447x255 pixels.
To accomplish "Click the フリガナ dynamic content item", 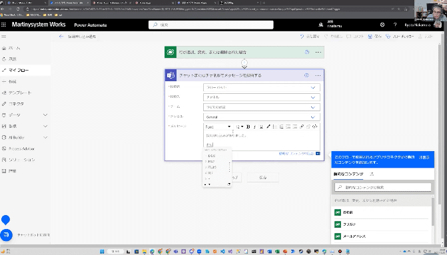I will (382, 224).
